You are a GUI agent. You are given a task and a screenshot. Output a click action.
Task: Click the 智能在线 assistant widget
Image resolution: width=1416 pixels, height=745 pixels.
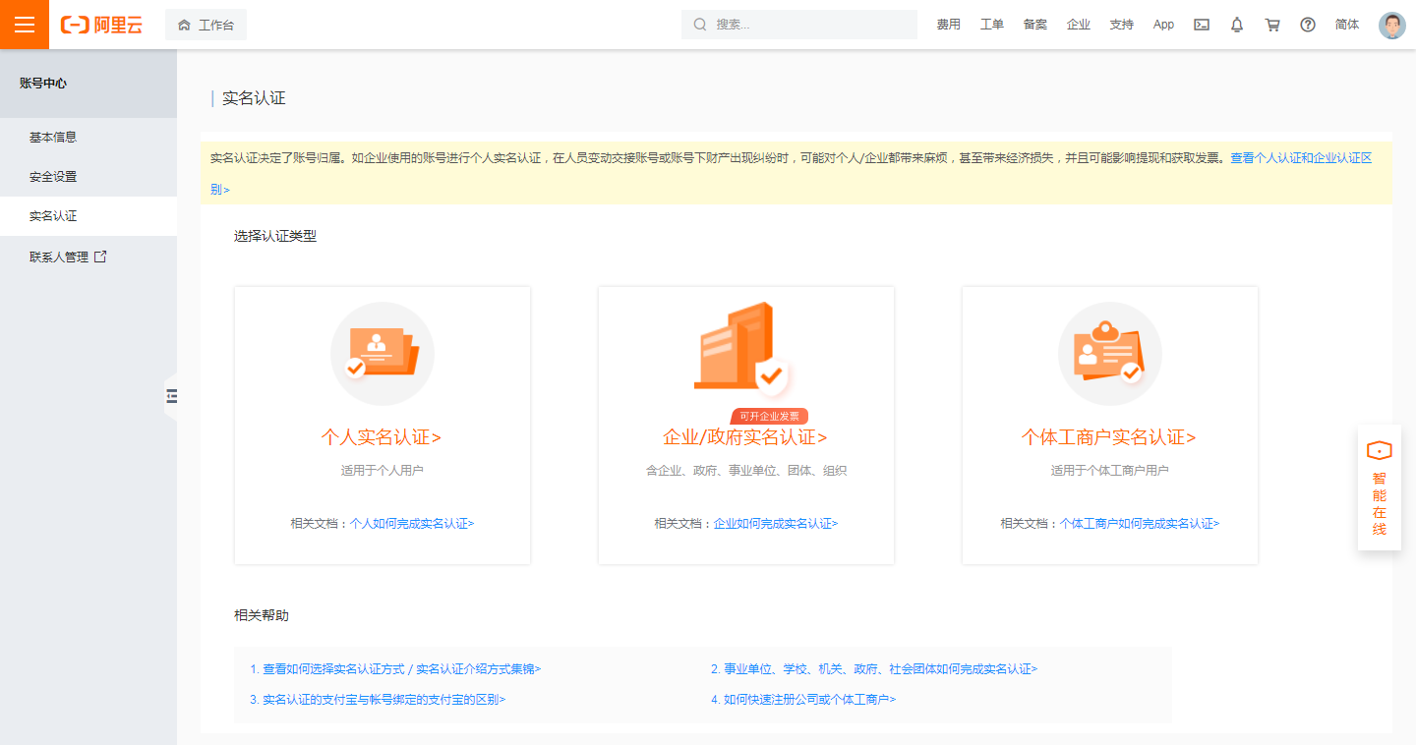(x=1379, y=488)
